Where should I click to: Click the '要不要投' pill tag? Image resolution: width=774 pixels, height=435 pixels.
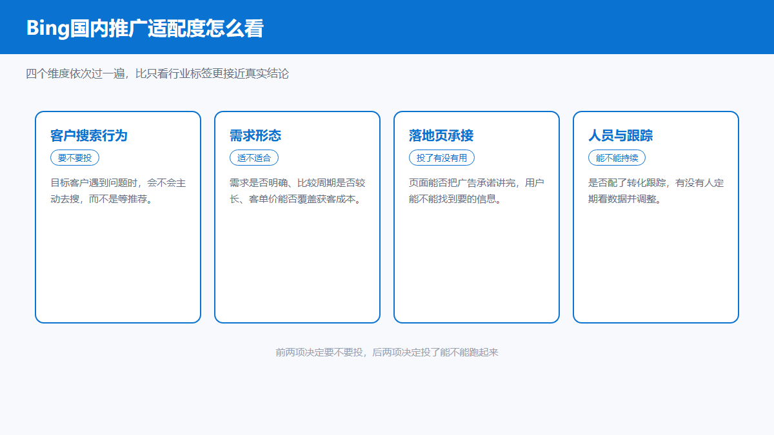click(x=75, y=158)
